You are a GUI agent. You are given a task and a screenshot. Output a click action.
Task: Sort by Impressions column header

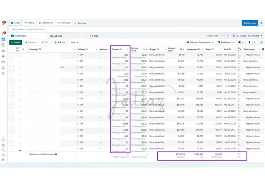click(193, 49)
